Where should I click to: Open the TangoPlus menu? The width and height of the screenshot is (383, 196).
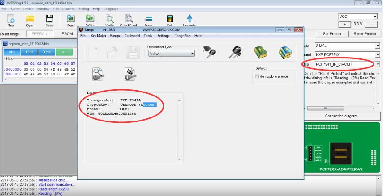coord(182,36)
